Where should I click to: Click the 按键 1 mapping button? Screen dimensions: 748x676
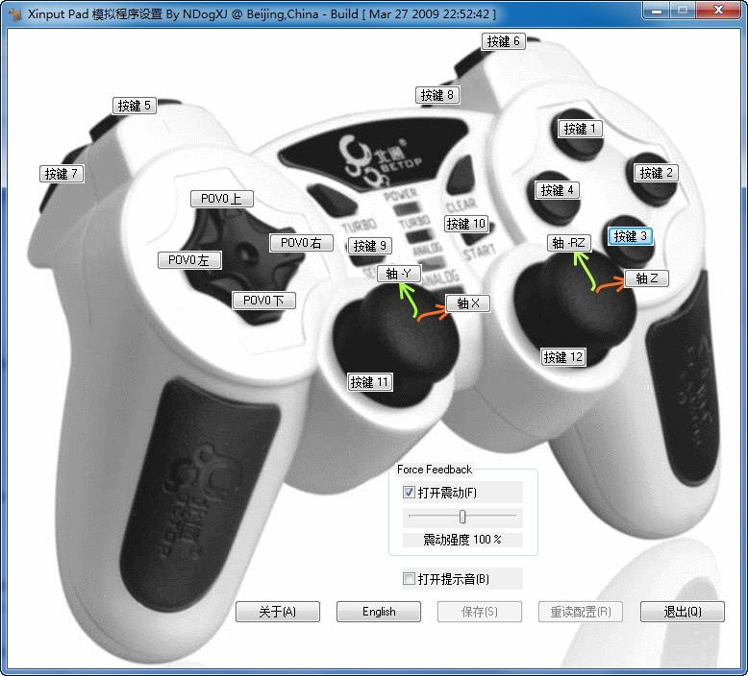[x=580, y=129]
